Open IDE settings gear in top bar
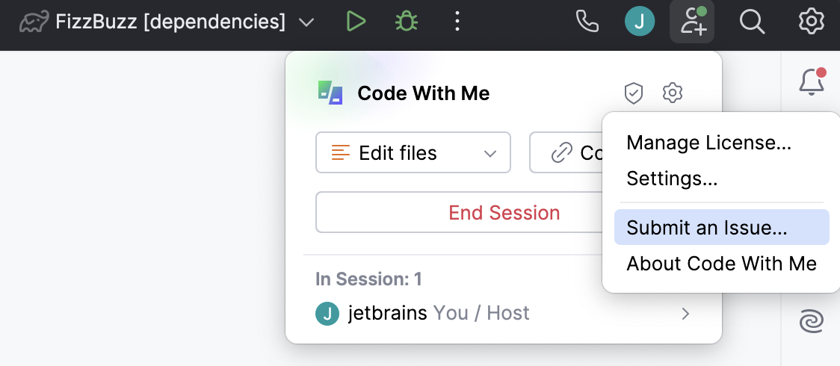 click(811, 22)
